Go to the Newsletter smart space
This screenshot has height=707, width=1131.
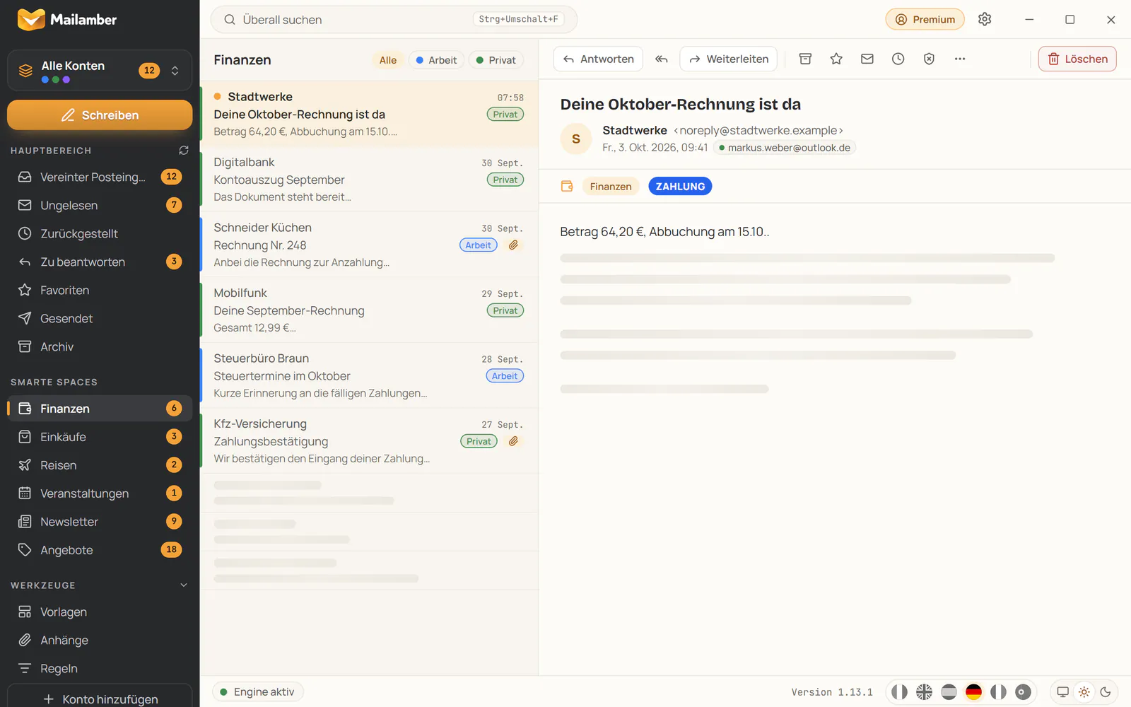click(100, 521)
